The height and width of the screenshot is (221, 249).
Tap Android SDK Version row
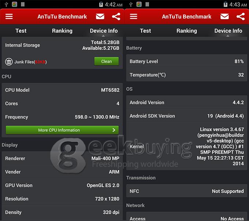pyautogui.click(x=187, y=116)
